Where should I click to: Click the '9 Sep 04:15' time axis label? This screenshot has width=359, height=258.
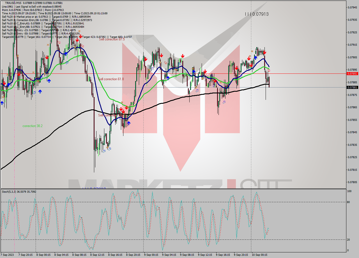pos(169,255)
